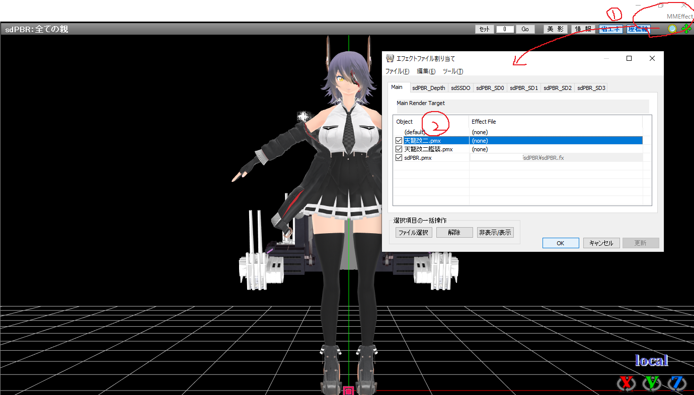Open the ツール(T) menu
The image size is (694, 395).
click(452, 71)
